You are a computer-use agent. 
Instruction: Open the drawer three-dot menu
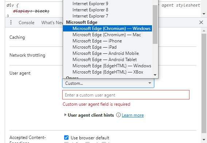click(x=11, y=22)
